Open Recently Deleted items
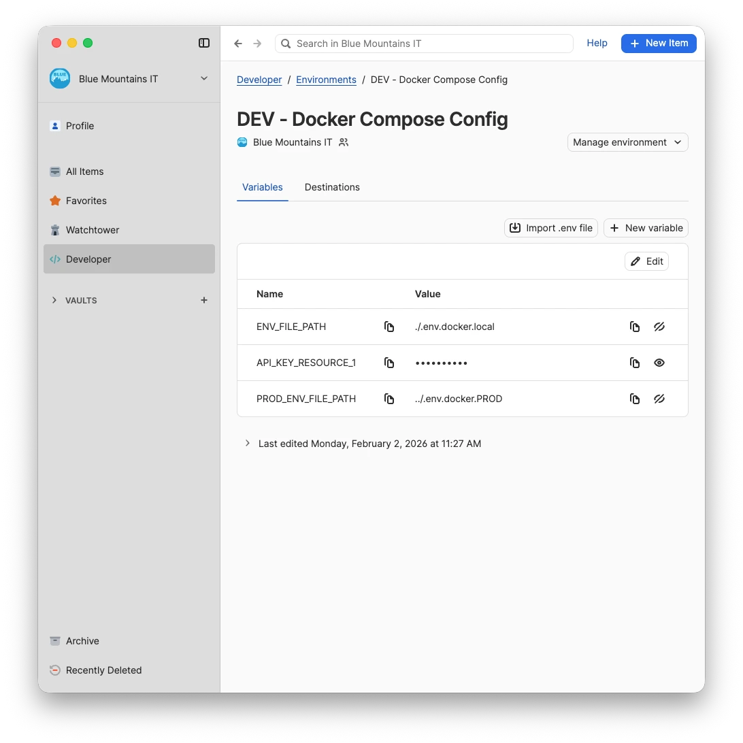 pyautogui.click(x=103, y=670)
